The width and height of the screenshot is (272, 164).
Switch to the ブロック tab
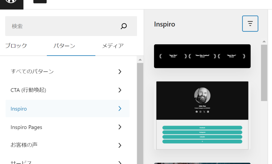coord(16,46)
